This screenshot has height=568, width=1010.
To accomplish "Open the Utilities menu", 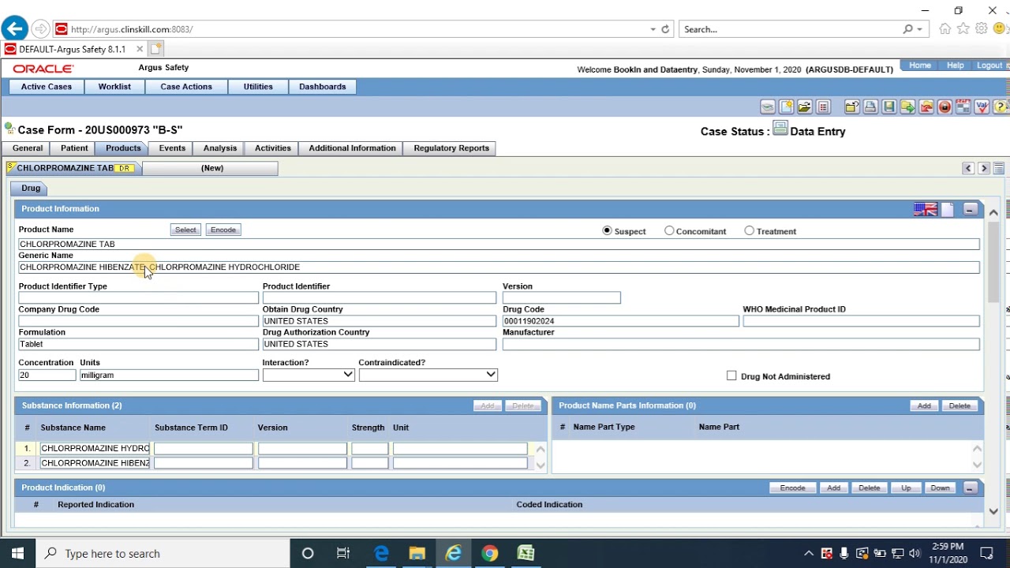I will (x=258, y=87).
